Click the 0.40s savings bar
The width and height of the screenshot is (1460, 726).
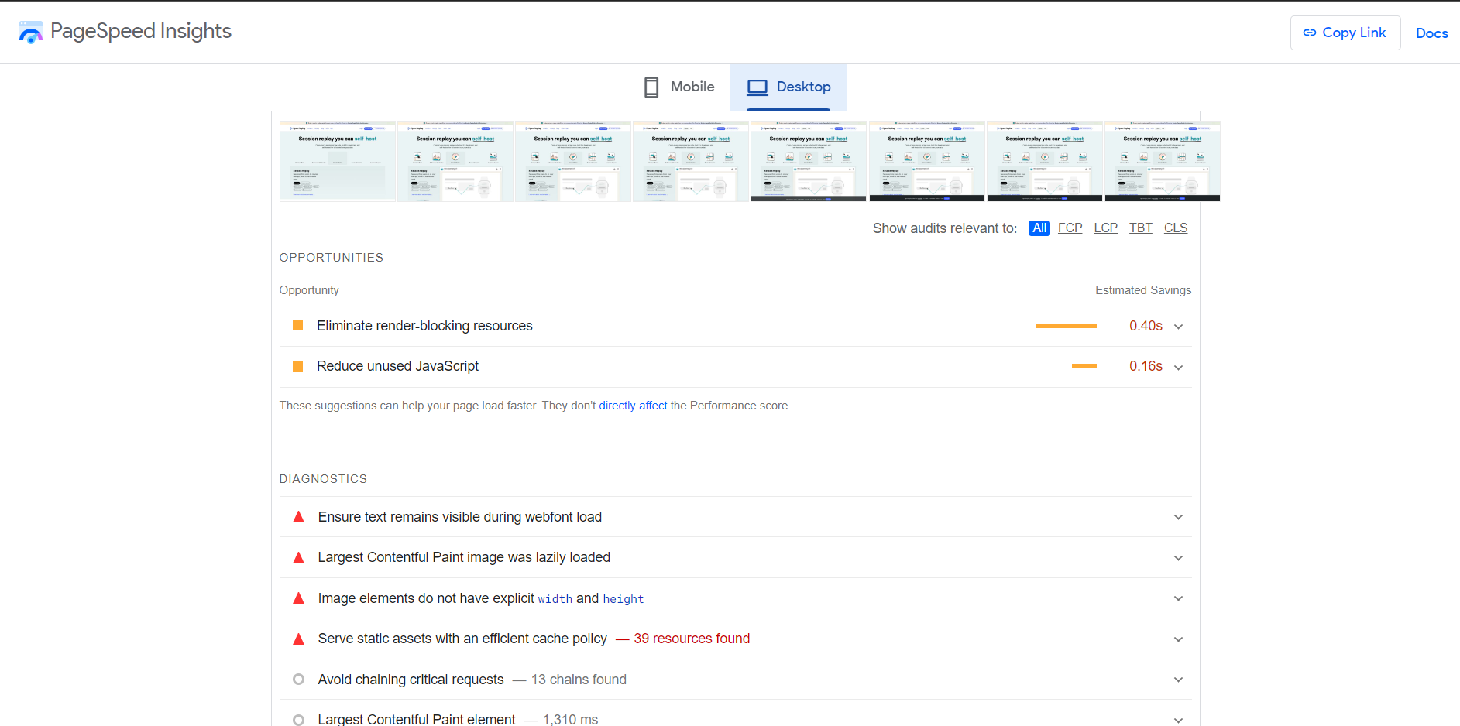[x=1066, y=326]
